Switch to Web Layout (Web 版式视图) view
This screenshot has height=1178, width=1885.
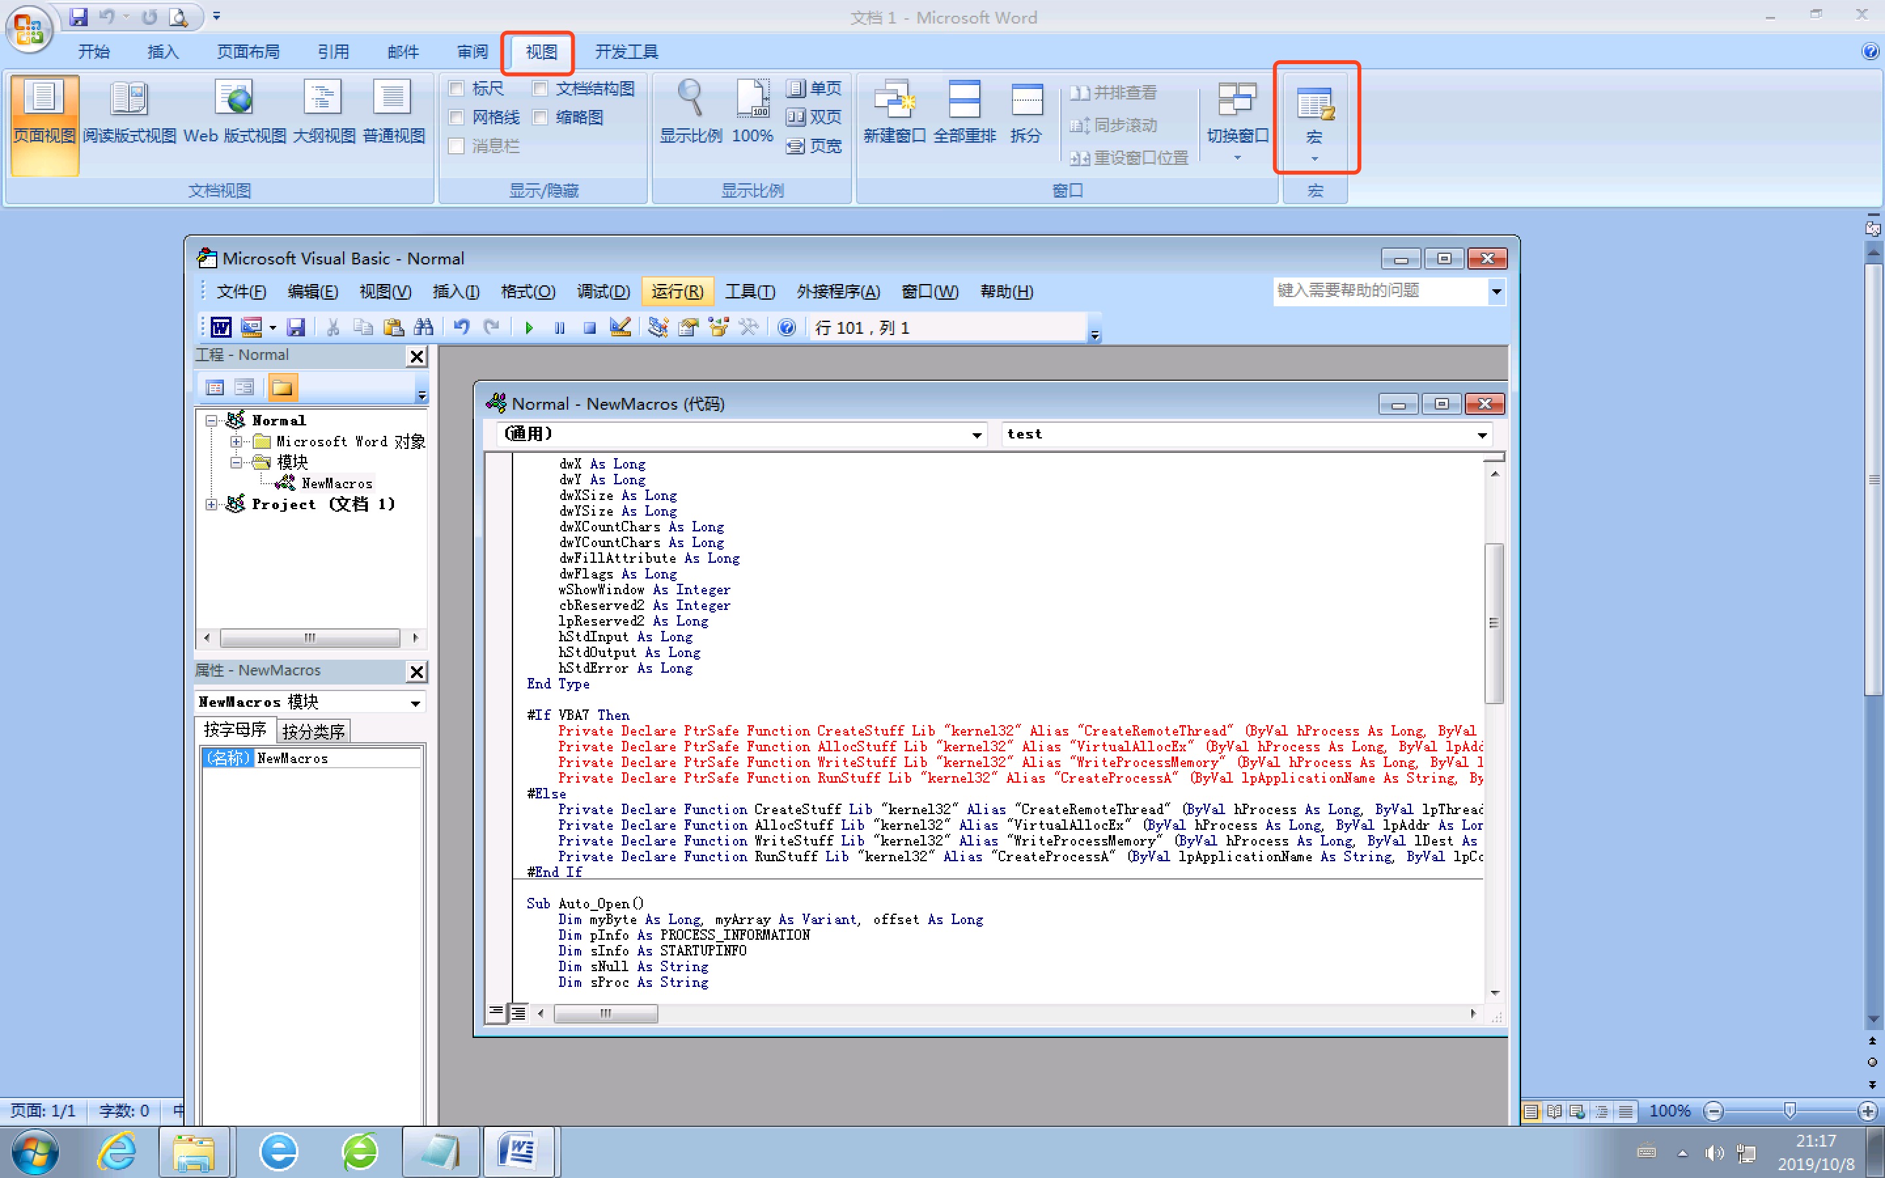234,112
